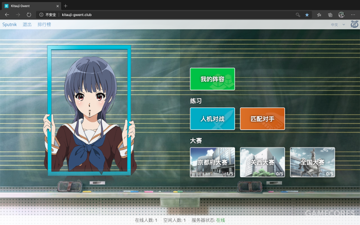Open the 排行榜 leaderboard link

44,24
